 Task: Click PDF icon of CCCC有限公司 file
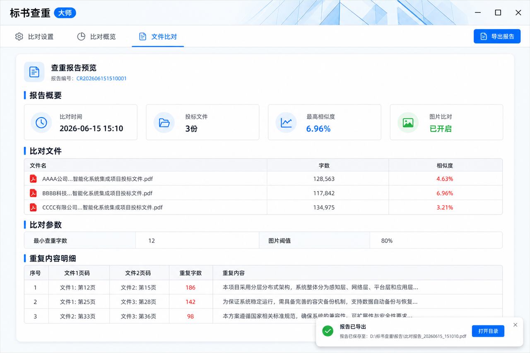(x=33, y=207)
